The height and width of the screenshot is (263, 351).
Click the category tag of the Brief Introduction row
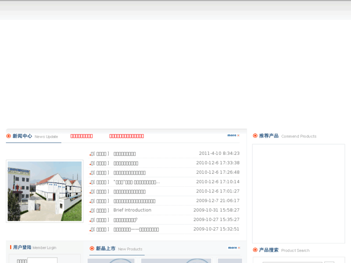click(101, 210)
